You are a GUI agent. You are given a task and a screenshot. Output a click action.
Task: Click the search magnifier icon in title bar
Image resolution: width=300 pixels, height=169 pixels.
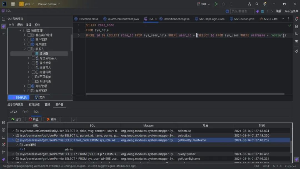pos(257,4)
